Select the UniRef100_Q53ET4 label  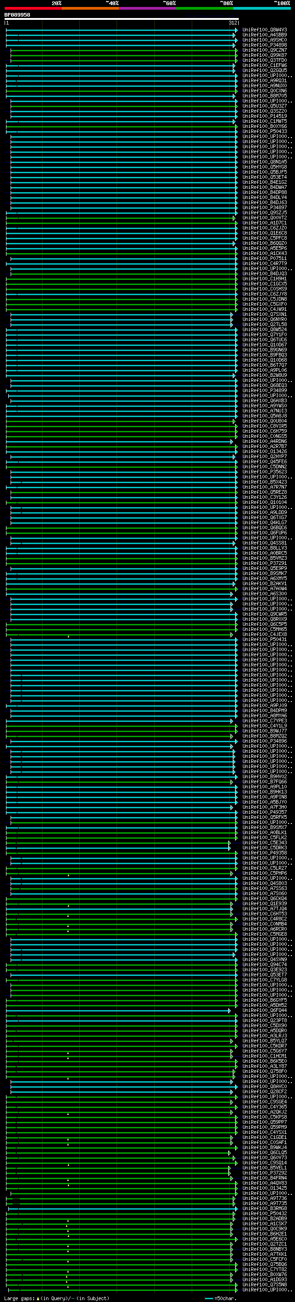click(x=265, y=177)
